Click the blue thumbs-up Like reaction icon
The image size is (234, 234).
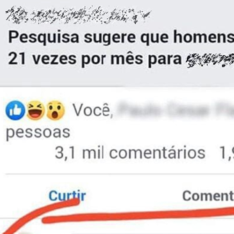coord(15,110)
